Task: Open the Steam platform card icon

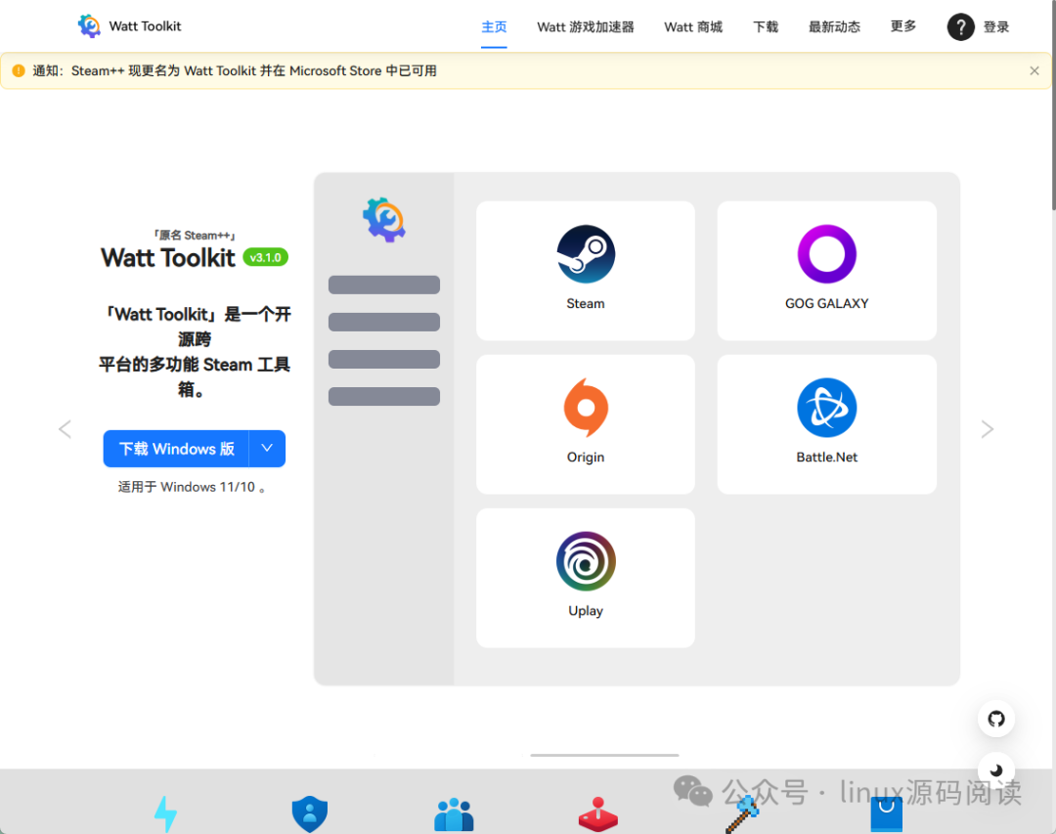Action: pyautogui.click(x=586, y=254)
